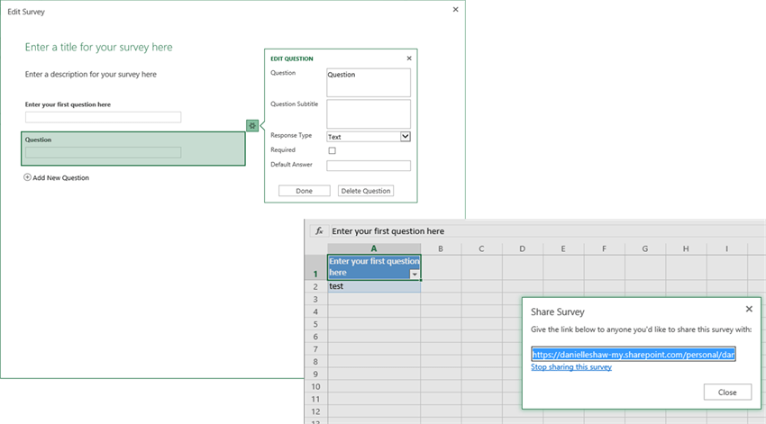Image resolution: width=766 pixels, height=424 pixels.
Task: Close the Edit Question panel with X
Action: point(409,59)
